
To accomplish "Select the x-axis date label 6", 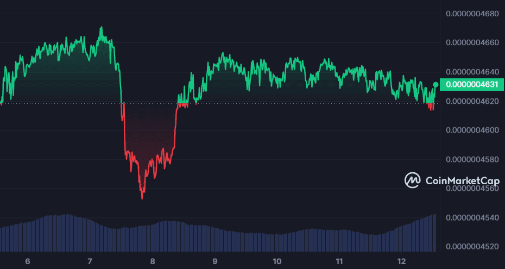I will tap(28, 261).
